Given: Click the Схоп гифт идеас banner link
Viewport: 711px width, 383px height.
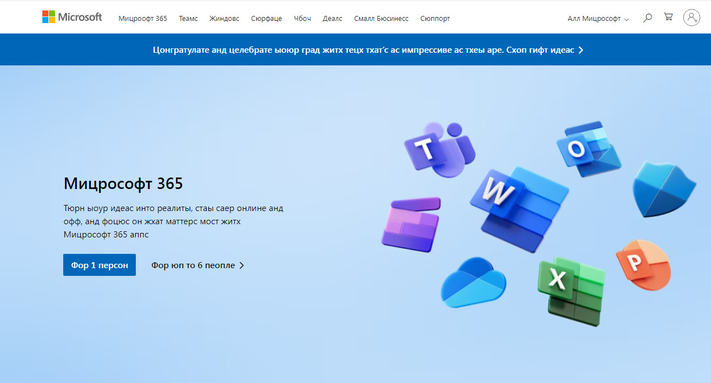Looking at the screenshot, I should pyautogui.click(x=544, y=50).
